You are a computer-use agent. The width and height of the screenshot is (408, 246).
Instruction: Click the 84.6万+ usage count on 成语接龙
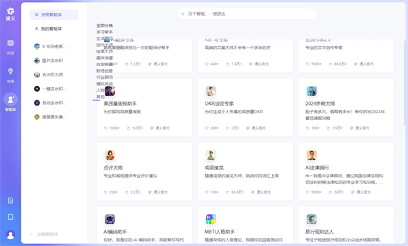tap(235, 192)
